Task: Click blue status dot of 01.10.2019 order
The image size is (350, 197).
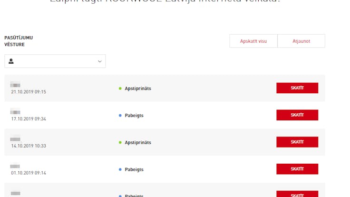Action: click(x=120, y=169)
